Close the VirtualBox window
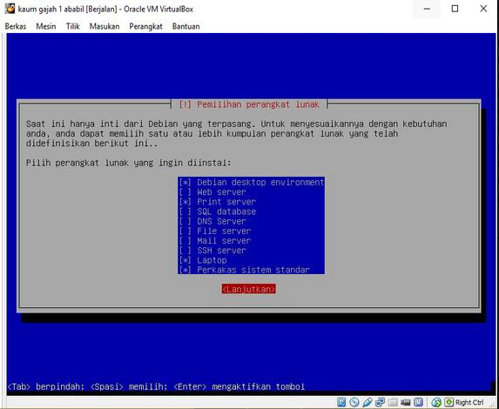Screen dimensions: 499x409 tap(483, 9)
